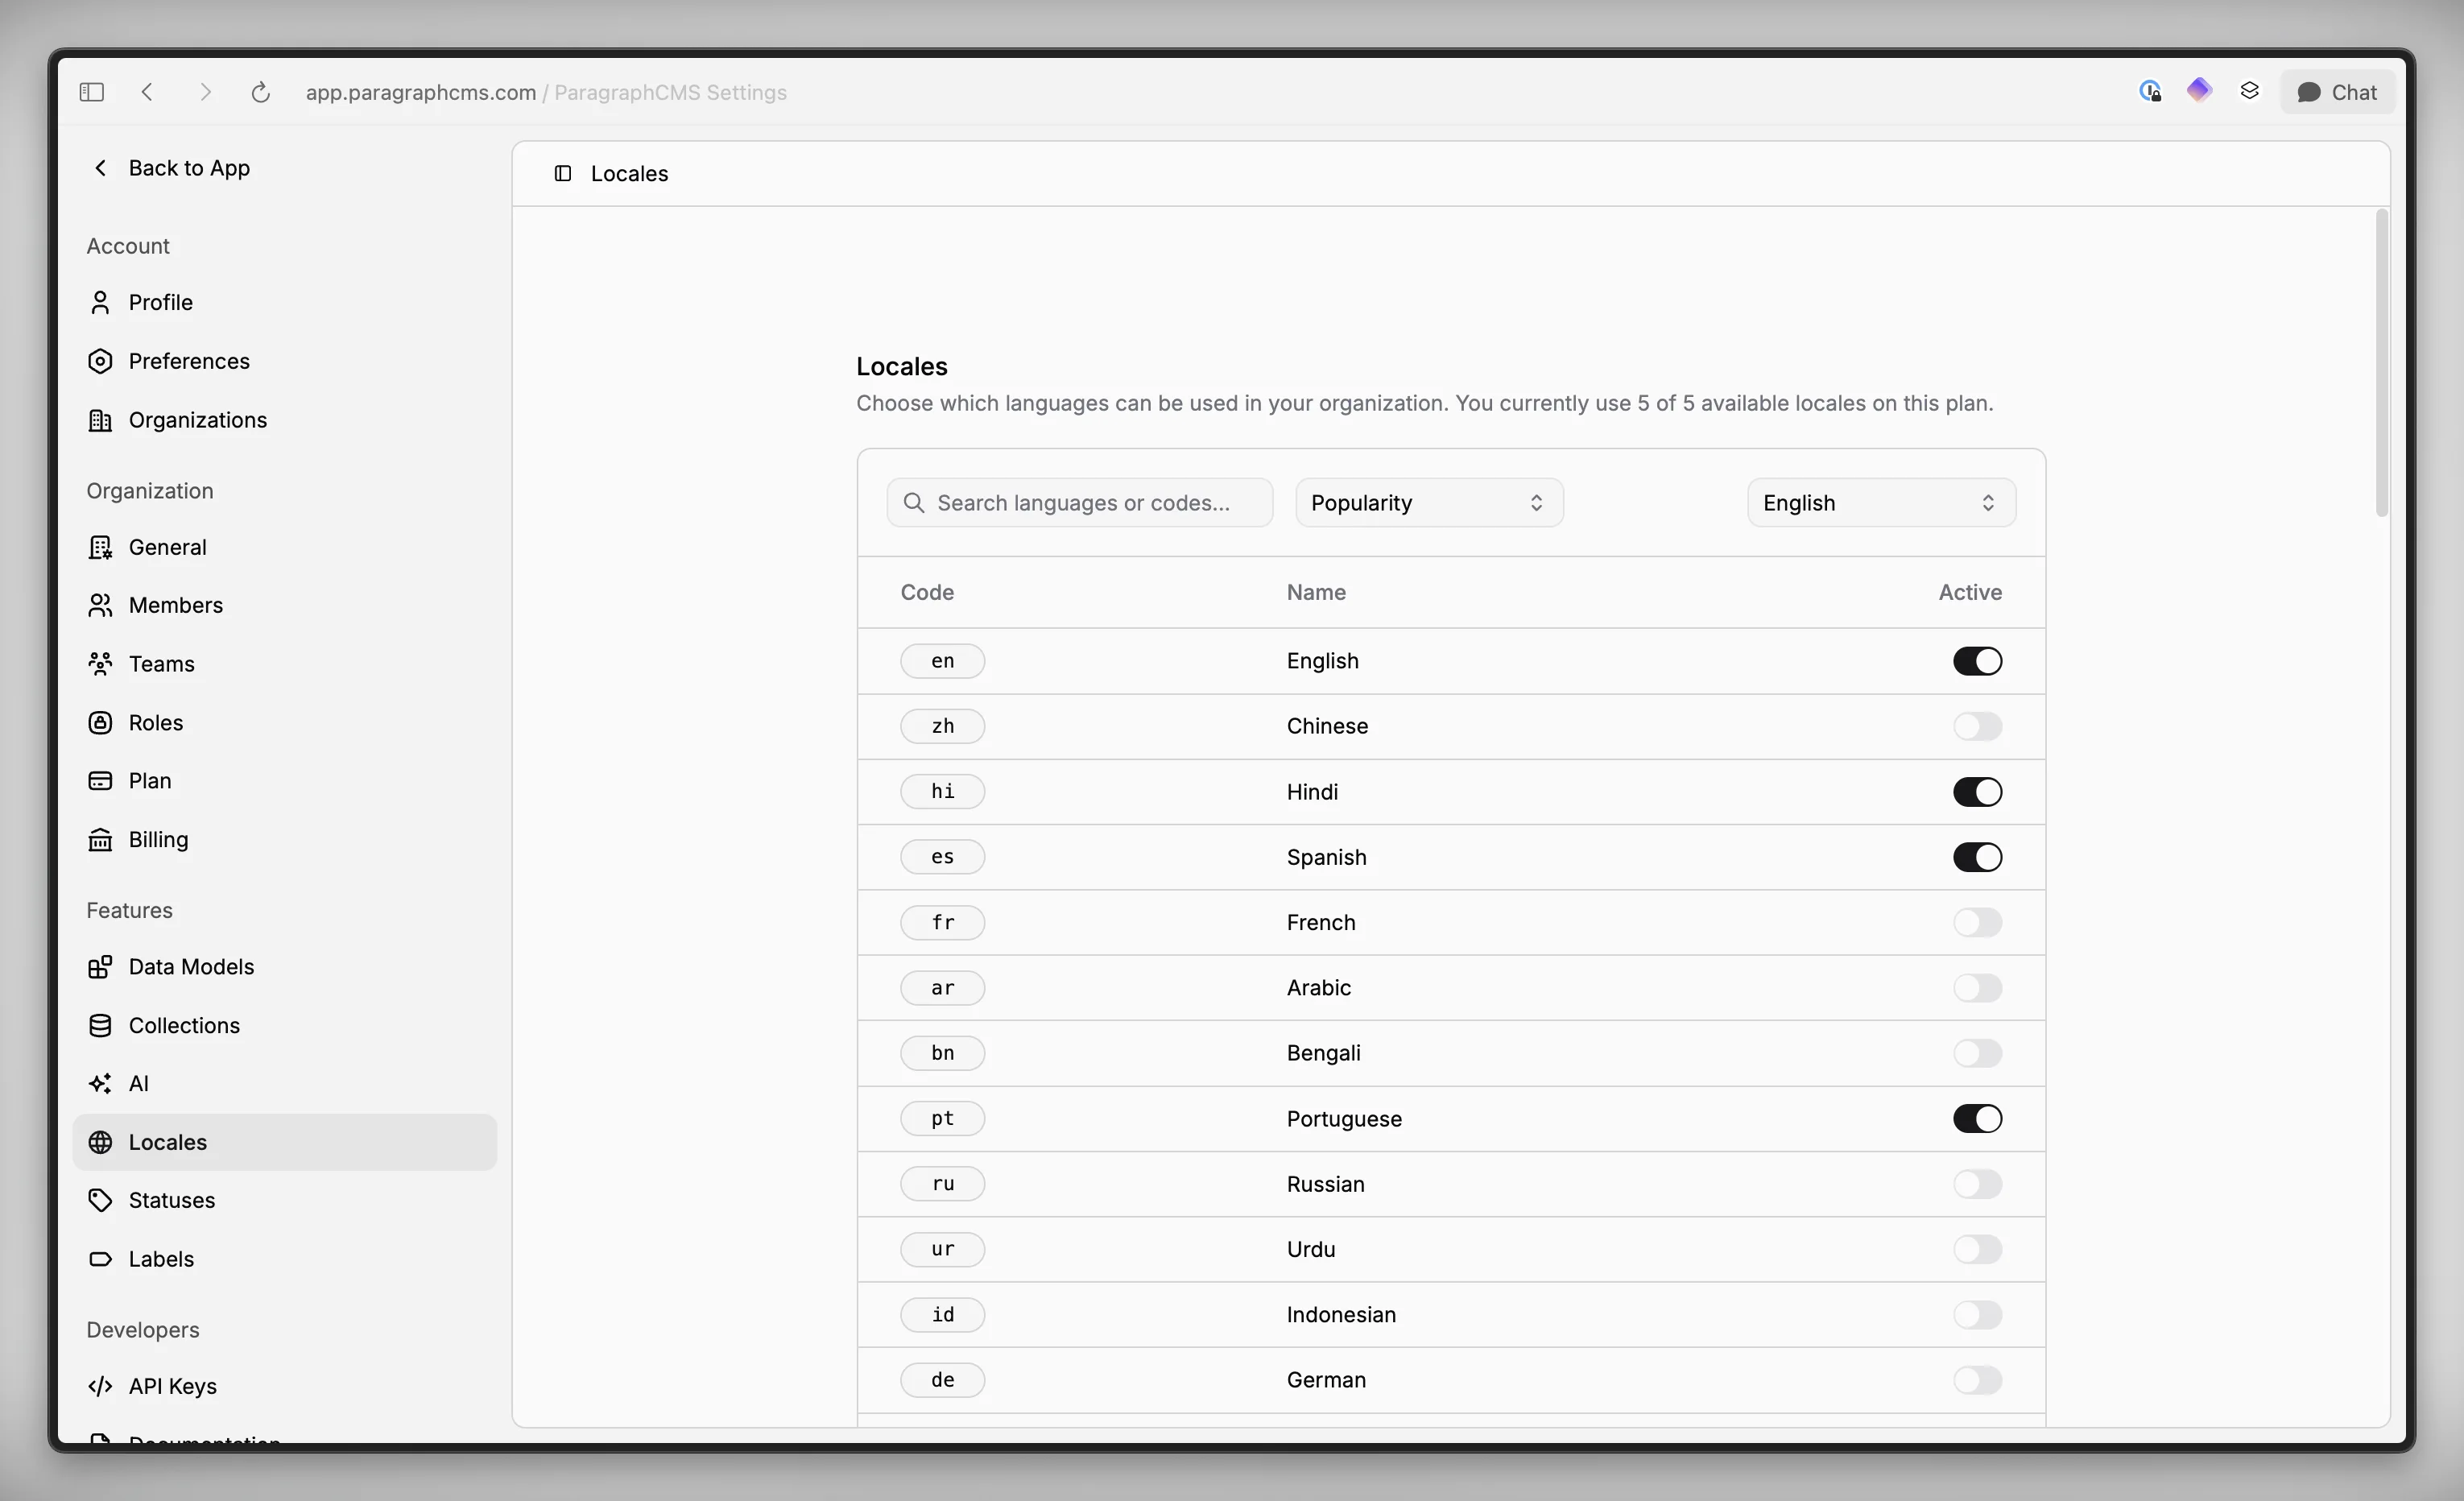2464x1501 pixels.
Task: Click the Portuguese language name
Action: [x=1344, y=1119]
